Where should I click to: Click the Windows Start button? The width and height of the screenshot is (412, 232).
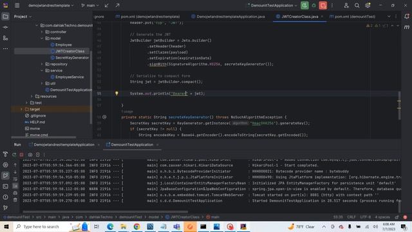[6, 226]
